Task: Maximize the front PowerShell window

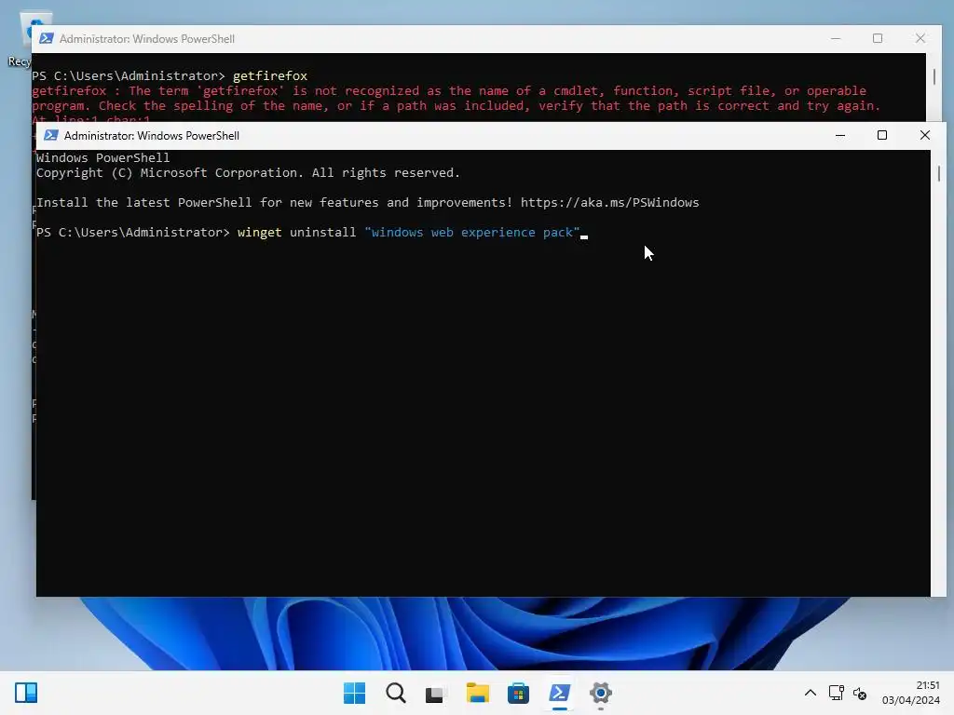Action: pos(882,135)
